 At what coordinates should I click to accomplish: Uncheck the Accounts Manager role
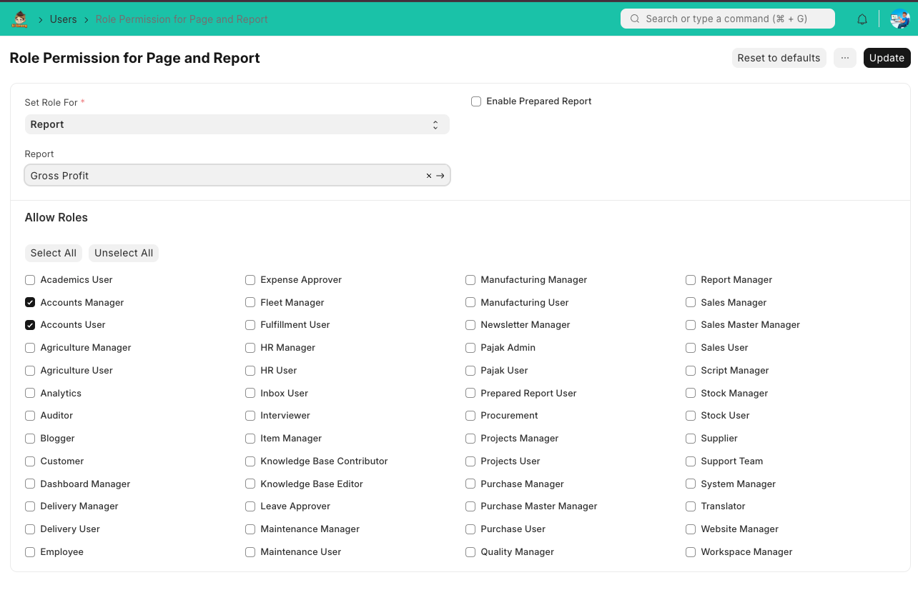tap(30, 303)
